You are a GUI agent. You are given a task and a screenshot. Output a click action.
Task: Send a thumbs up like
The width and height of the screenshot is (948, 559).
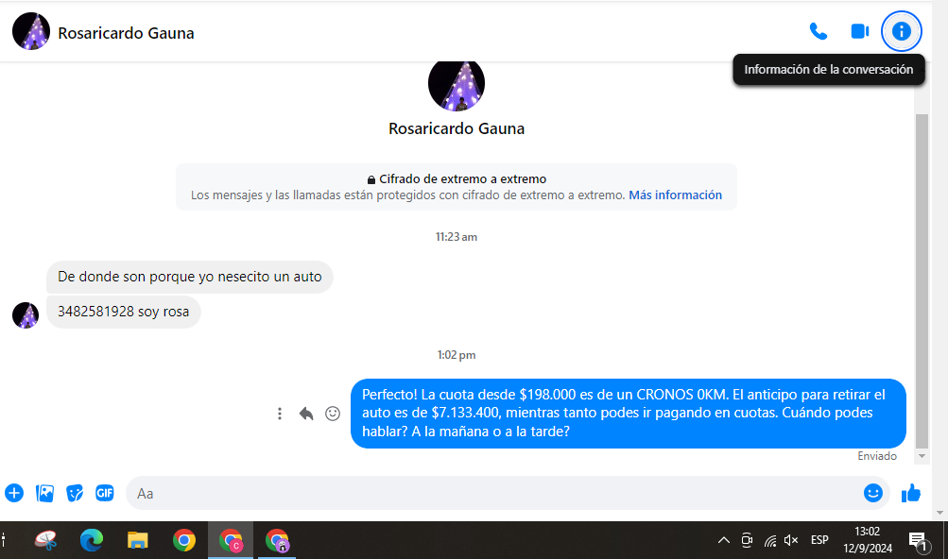coord(911,493)
